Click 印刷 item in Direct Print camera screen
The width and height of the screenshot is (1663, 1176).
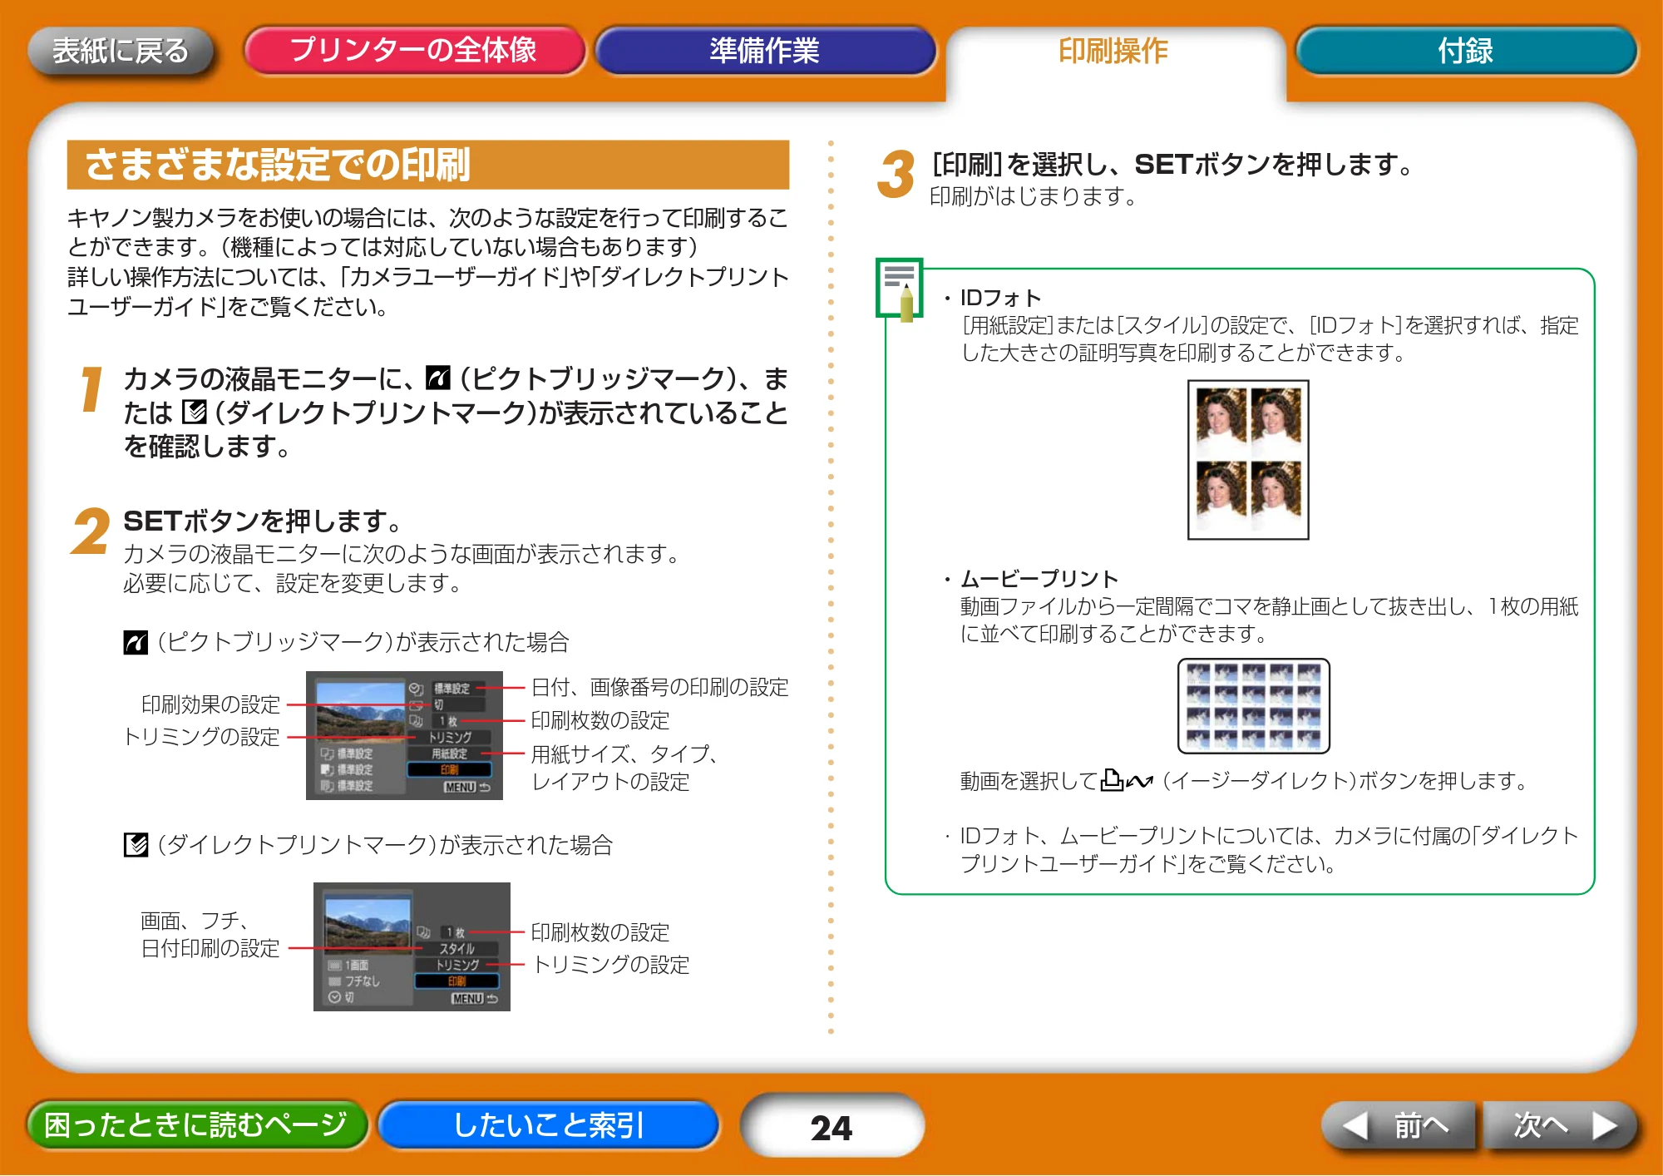(456, 981)
